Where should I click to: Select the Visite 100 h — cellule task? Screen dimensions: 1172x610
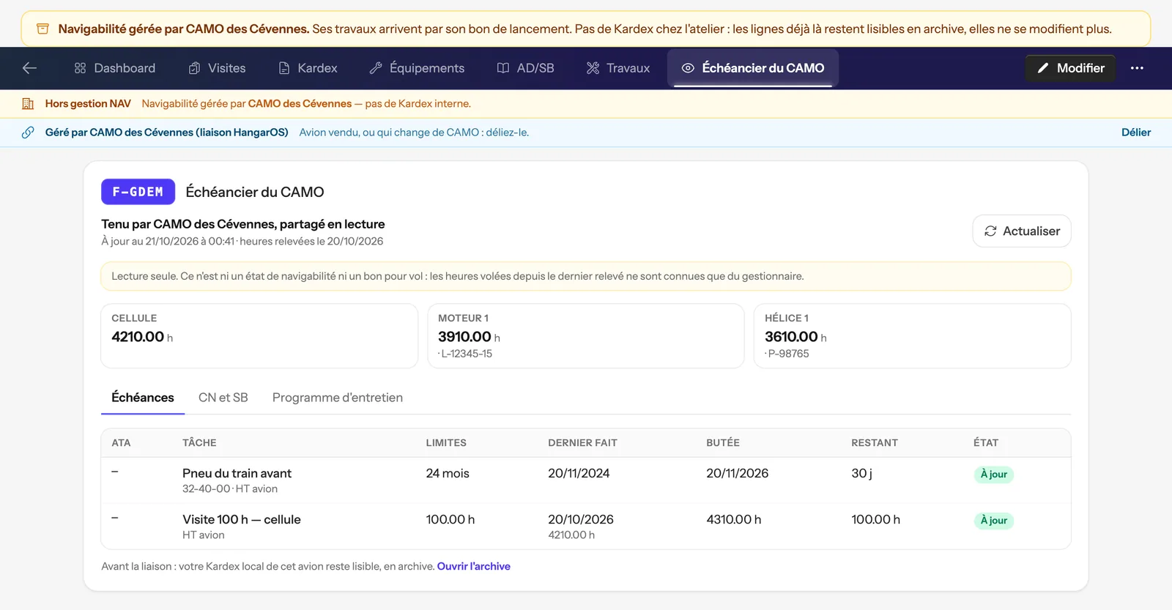tap(242, 520)
